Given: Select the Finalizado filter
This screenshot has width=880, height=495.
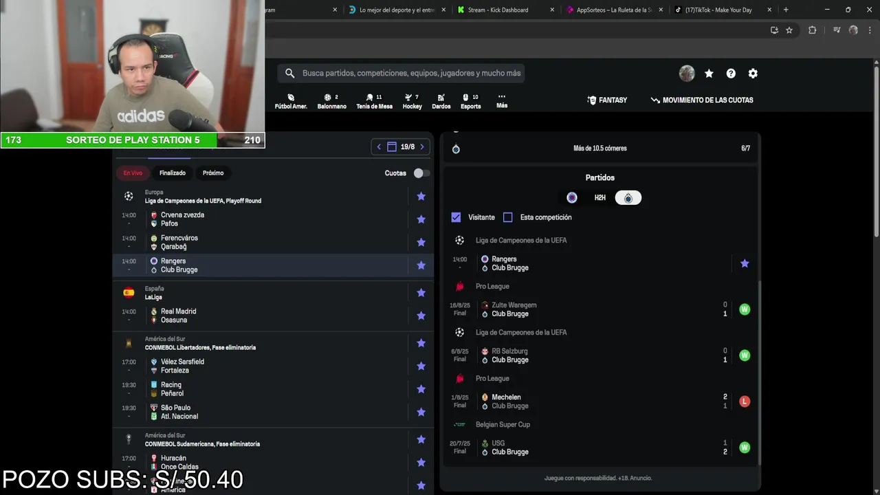Looking at the screenshot, I should point(173,173).
